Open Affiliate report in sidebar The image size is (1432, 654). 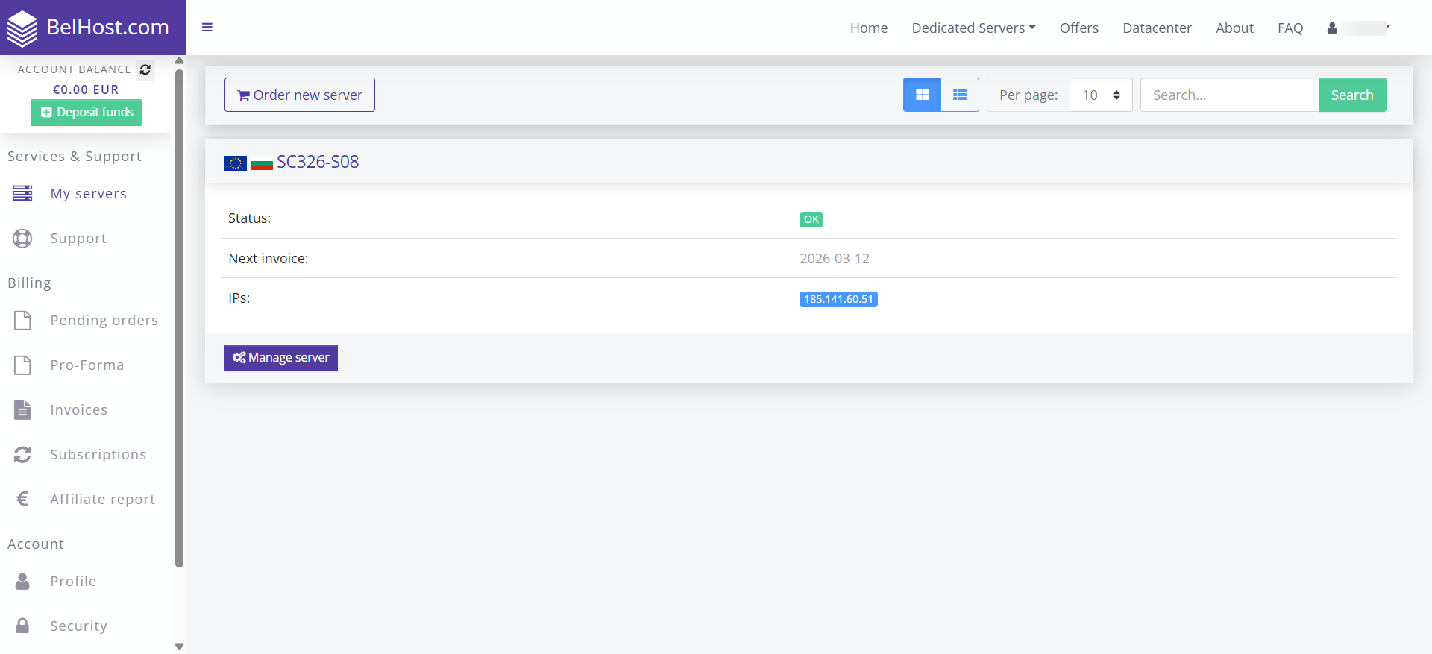coord(102,499)
